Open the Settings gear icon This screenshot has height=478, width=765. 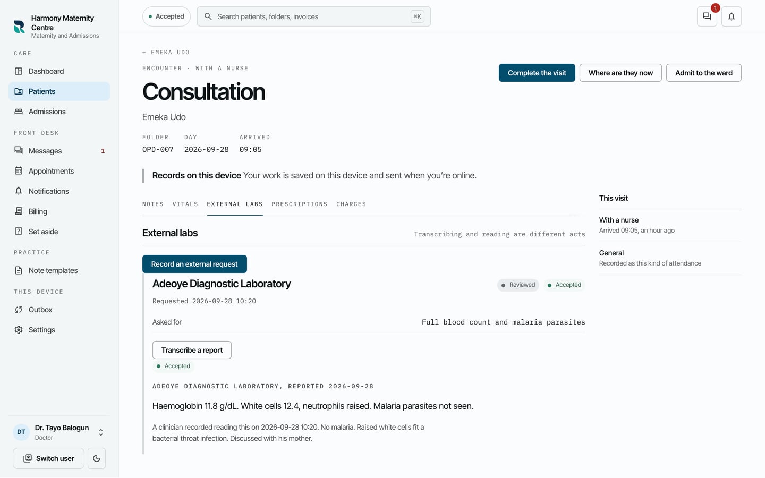point(19,330)
